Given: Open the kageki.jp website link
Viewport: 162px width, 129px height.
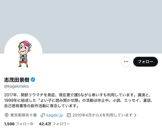Looking at the screenshot, I should pos(55,115).
